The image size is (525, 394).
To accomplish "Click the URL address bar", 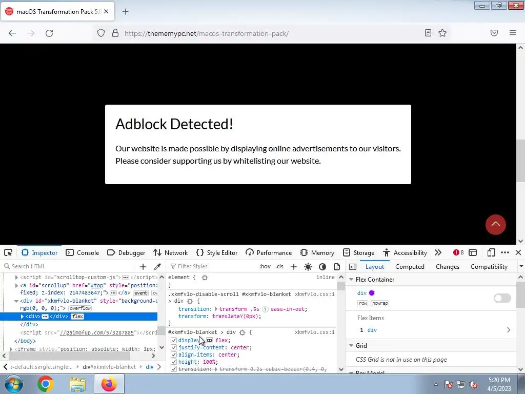I will pyautogui.click(x=271, y=33).
